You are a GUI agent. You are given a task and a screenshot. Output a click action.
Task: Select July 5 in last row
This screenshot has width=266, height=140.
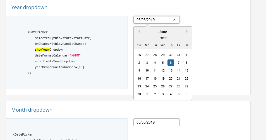(x=179, y=94)
